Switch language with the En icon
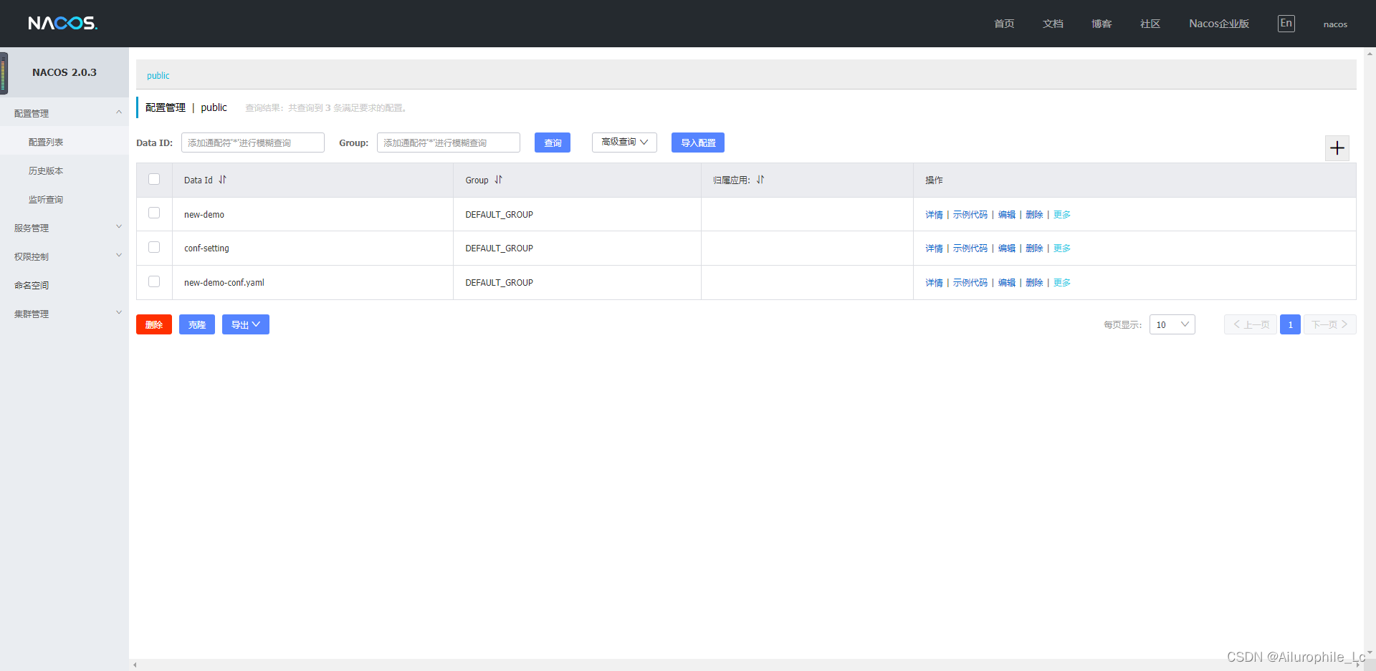Viewport: 1376px width, 671px height. point(1286,24)
